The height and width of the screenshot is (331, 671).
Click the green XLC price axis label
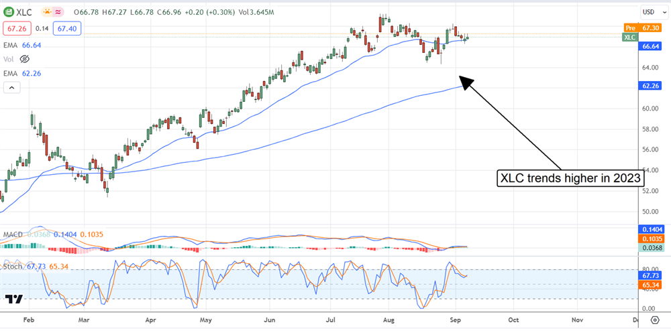tap(630, 37)
